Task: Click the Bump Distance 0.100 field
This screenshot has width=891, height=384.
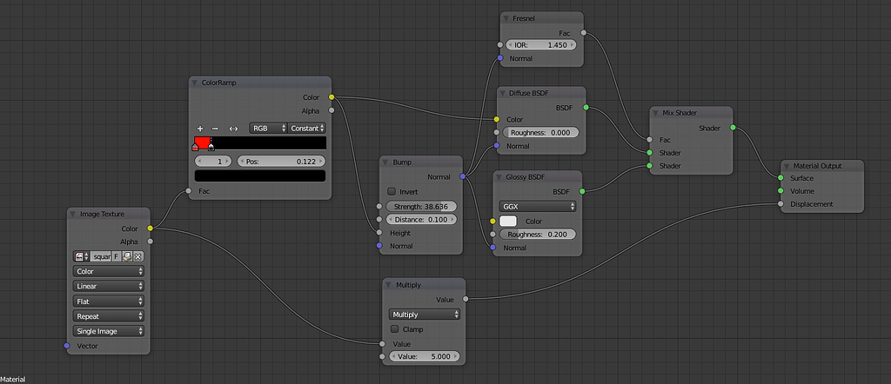Action: pos(421,220)
